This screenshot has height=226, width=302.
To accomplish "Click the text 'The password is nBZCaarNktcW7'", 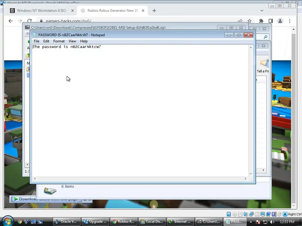I will click(x=67, y=47).
